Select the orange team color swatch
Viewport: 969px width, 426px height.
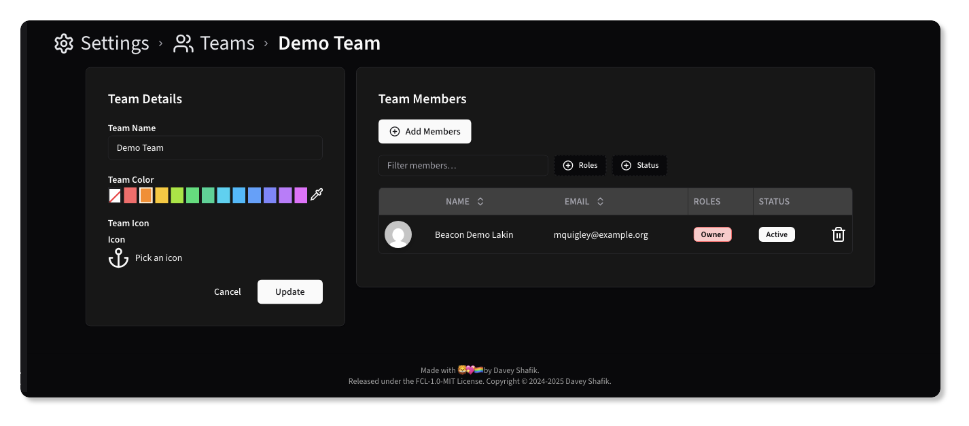[x=145, y=195]
